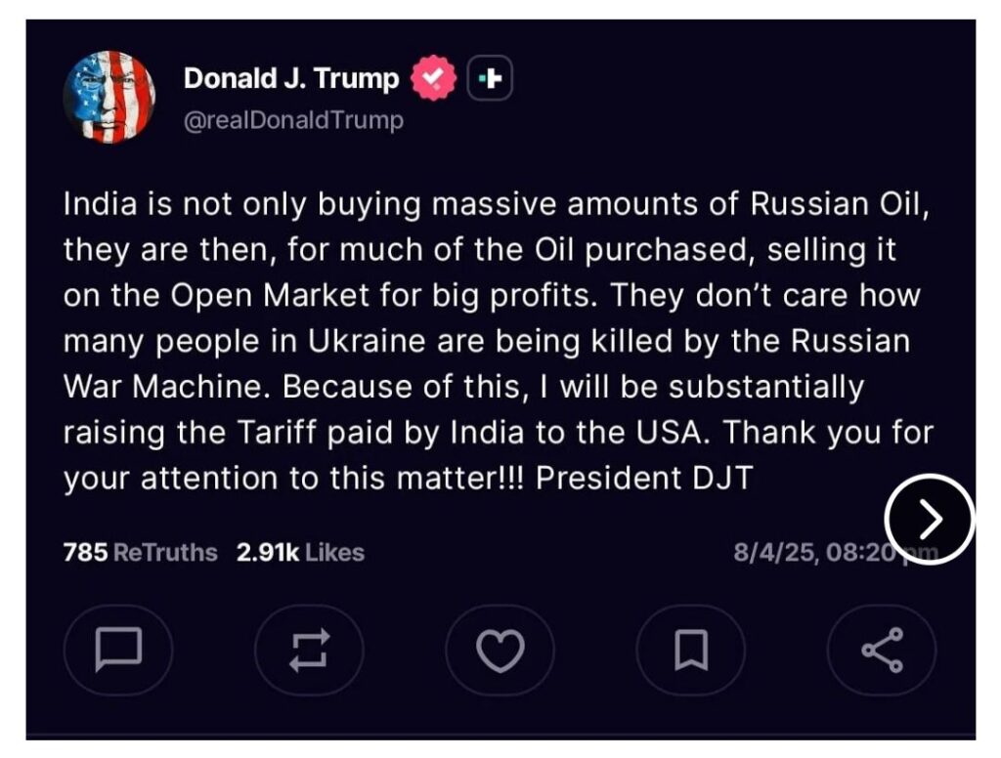This screenshot has height=758, width=1001.
Task: Bookmark this Truth post
Action: tap(691, 650)
